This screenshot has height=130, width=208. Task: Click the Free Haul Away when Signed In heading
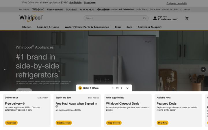pyautogui.click(x=76, y=103)
